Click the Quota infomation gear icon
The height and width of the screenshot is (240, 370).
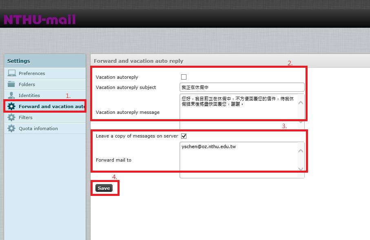coord(11,129)
